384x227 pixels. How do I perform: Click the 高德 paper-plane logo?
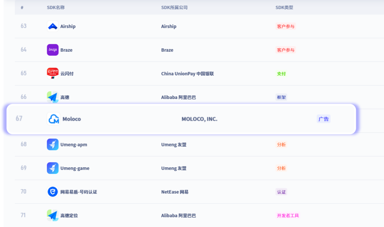(52, 97)
